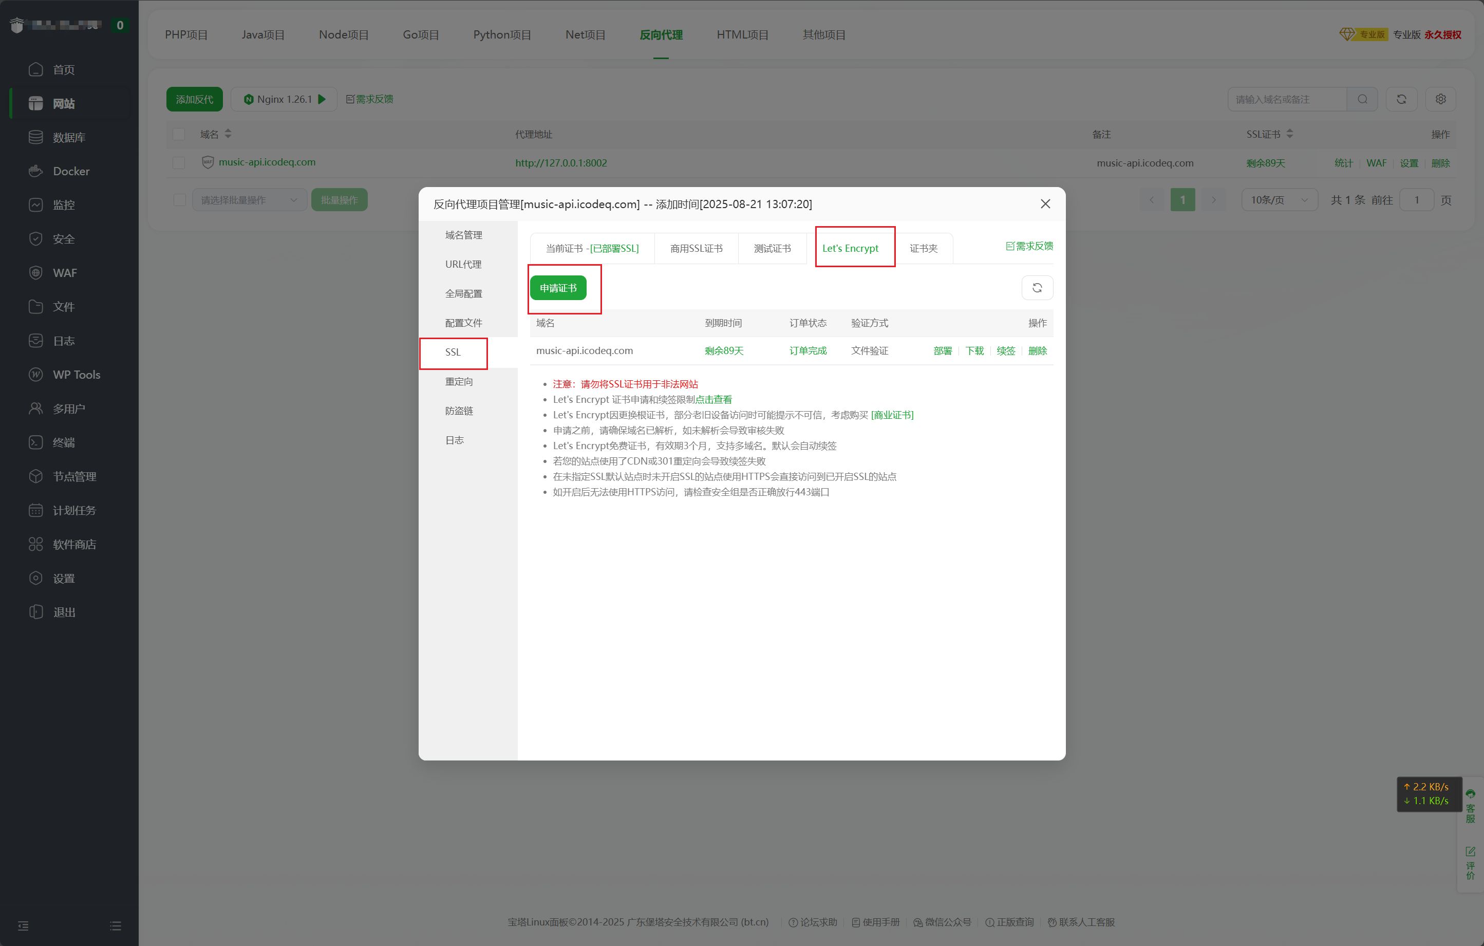Click the WAF globe icon in sidebar

coord(36,272)
